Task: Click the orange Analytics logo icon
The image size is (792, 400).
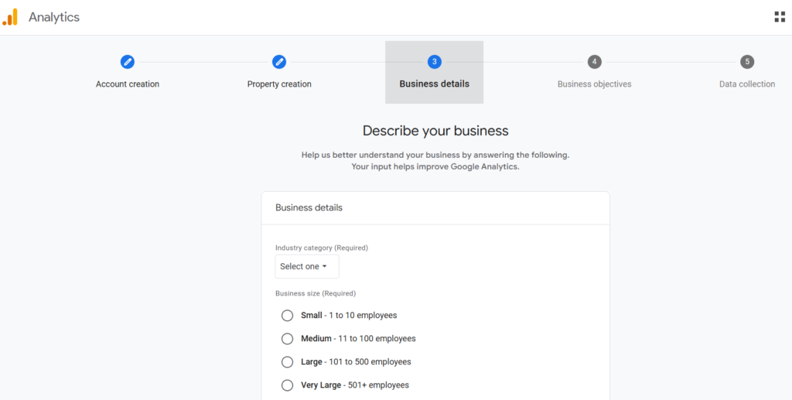Action: tap(10, 17)
